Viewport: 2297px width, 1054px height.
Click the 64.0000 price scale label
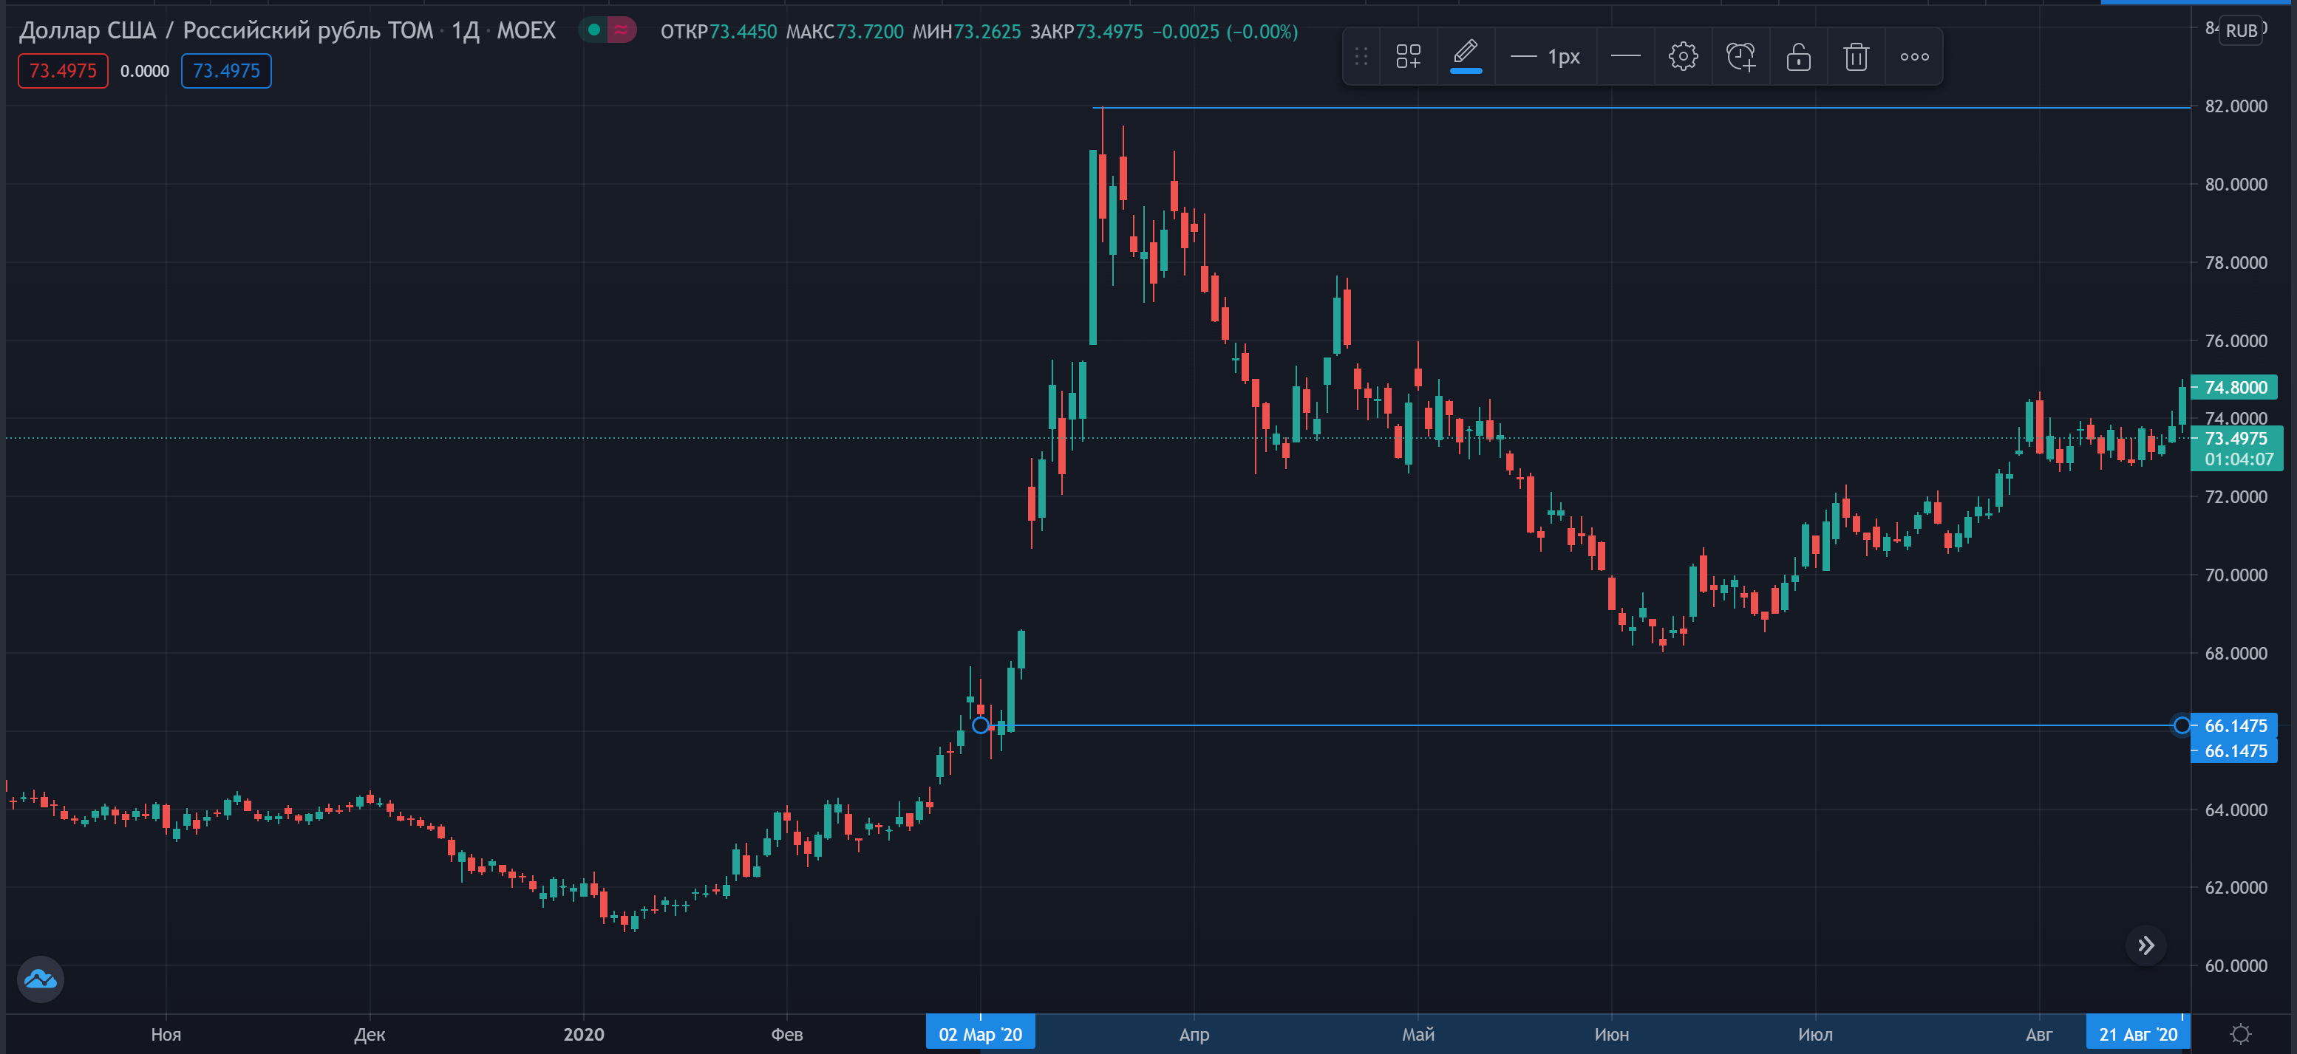(2236, 810)
